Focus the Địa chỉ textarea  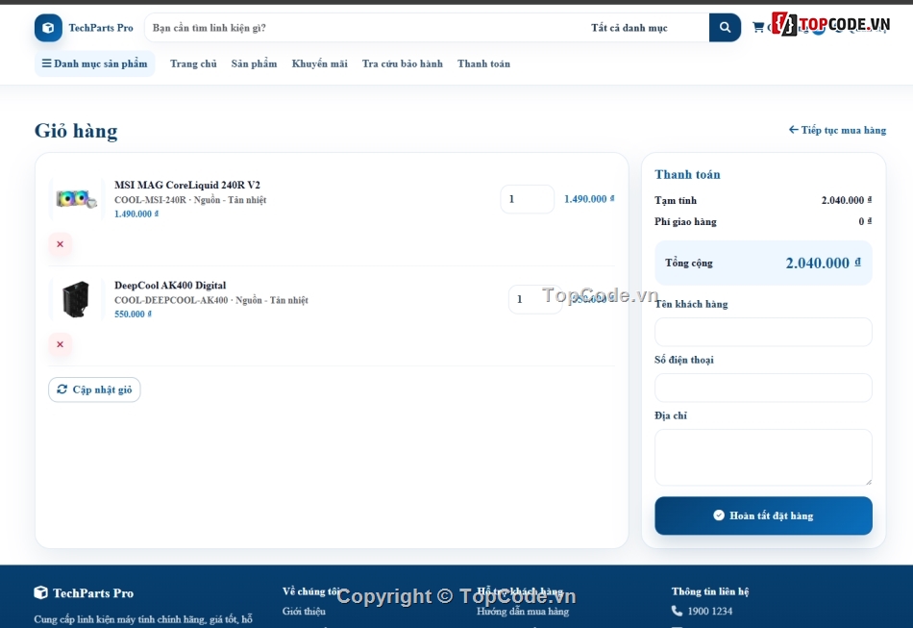(x=763, y=458)
